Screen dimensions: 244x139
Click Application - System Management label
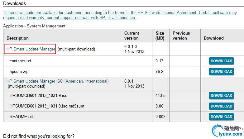pyautogui.click(x=34, y=26)
